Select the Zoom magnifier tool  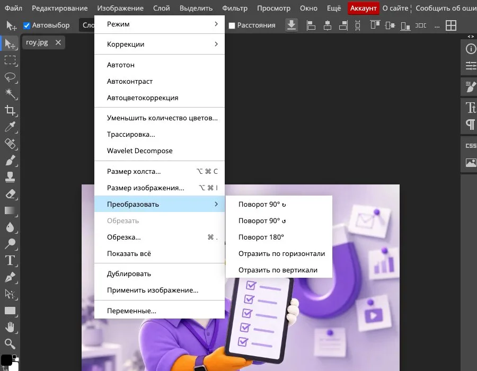tap(10, 344)
